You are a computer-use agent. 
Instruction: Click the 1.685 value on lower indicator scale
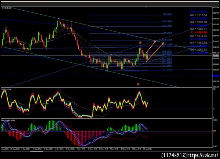tap(215, 120)
